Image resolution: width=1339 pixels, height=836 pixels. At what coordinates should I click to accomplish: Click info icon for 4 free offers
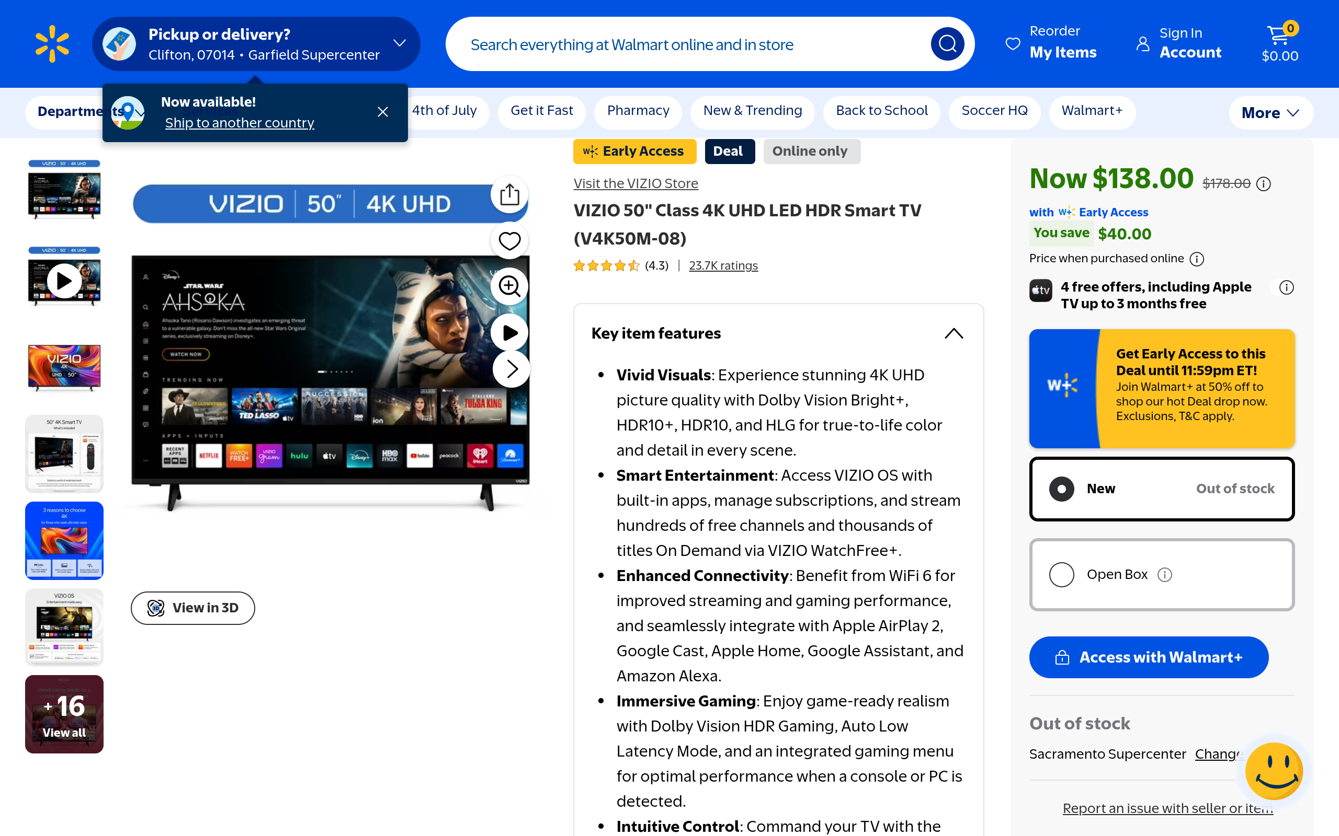1287,287
